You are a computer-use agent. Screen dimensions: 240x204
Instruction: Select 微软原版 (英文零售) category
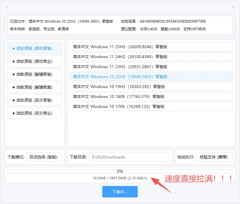point(35,100)
